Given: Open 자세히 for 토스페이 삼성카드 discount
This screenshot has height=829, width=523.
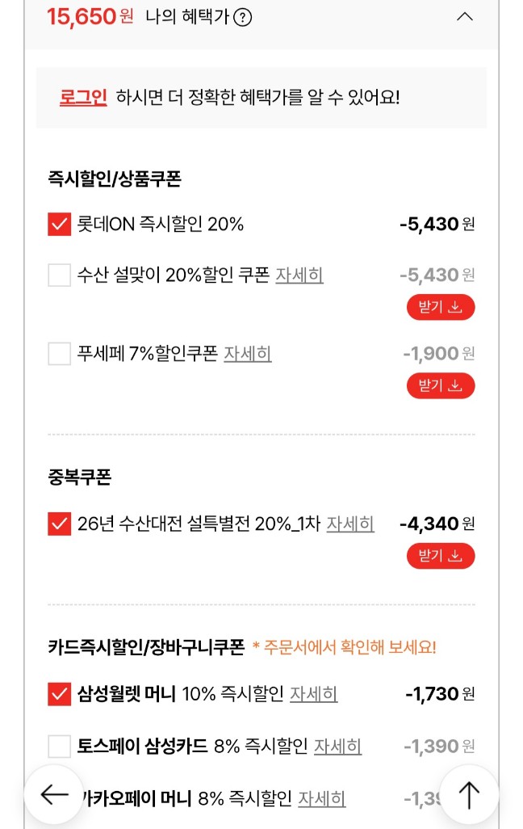Looking at the screenshot, I should (337, 746).
